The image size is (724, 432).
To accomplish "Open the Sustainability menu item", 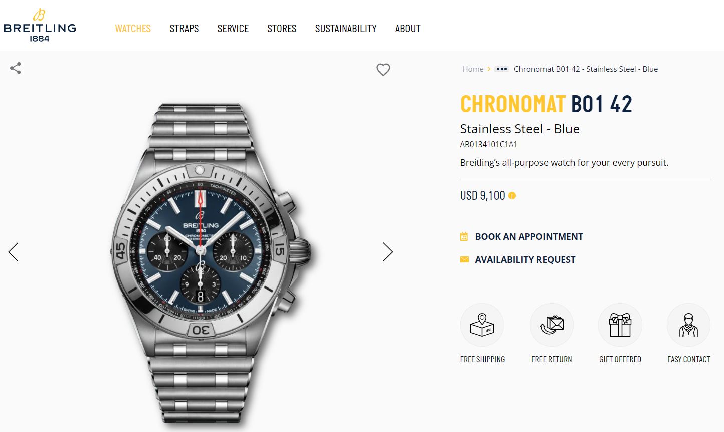I will coord(345,29).
